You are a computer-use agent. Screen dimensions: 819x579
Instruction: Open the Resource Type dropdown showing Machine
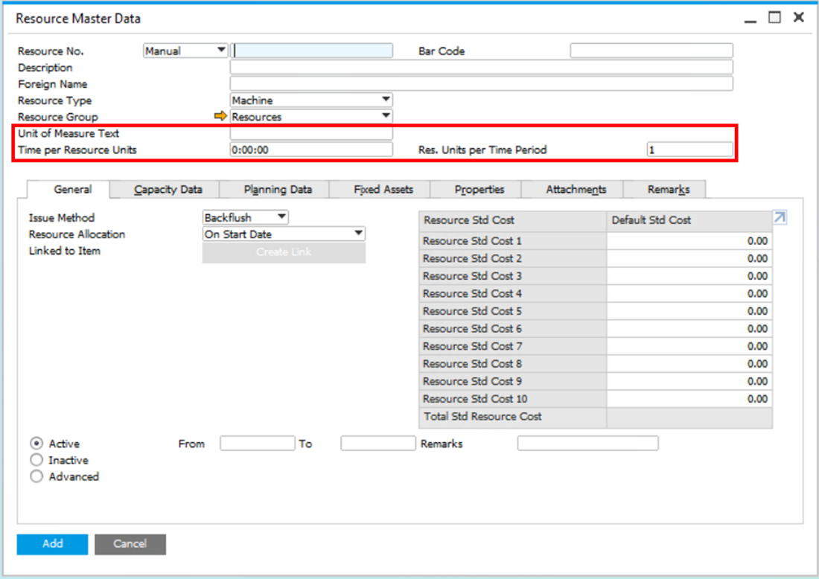311,100
